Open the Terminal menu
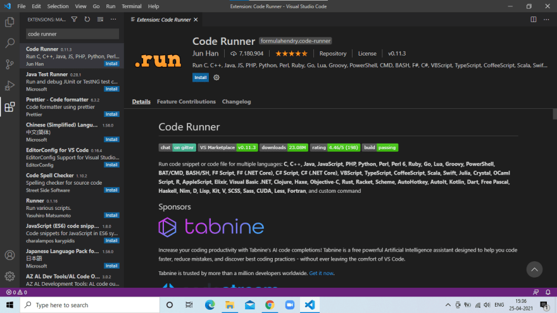The height and width of the screenshot is (313, 557). (132, 6)
